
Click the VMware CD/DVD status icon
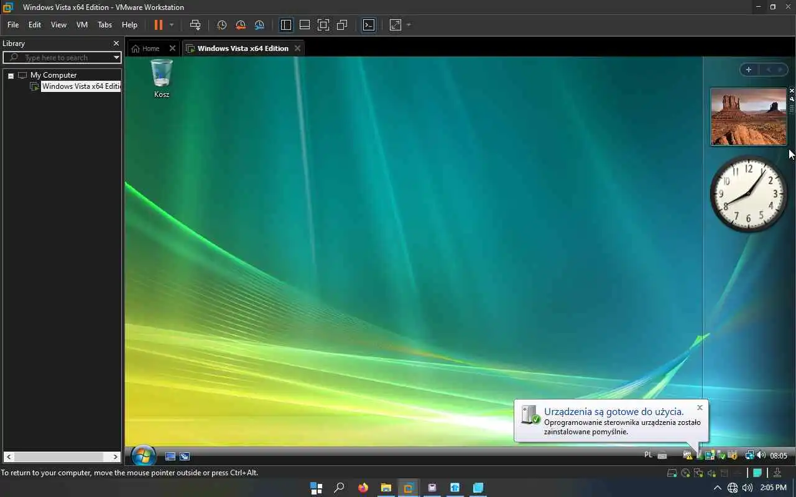coord(685,473)
